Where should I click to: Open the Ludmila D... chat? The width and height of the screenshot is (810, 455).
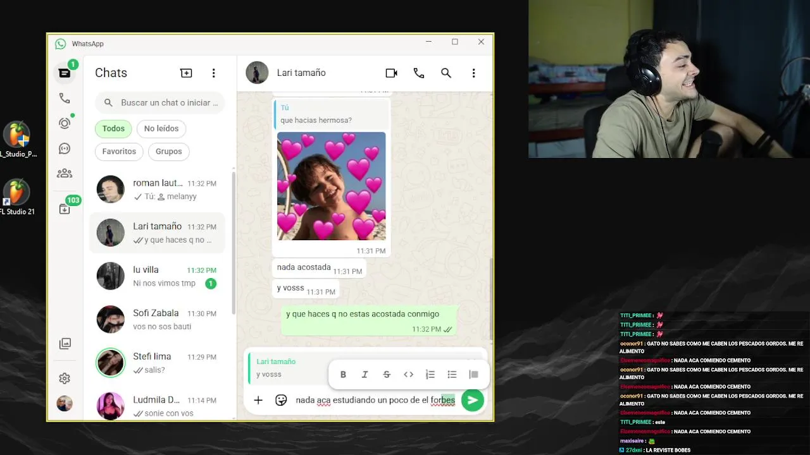[x=158, y=406]
